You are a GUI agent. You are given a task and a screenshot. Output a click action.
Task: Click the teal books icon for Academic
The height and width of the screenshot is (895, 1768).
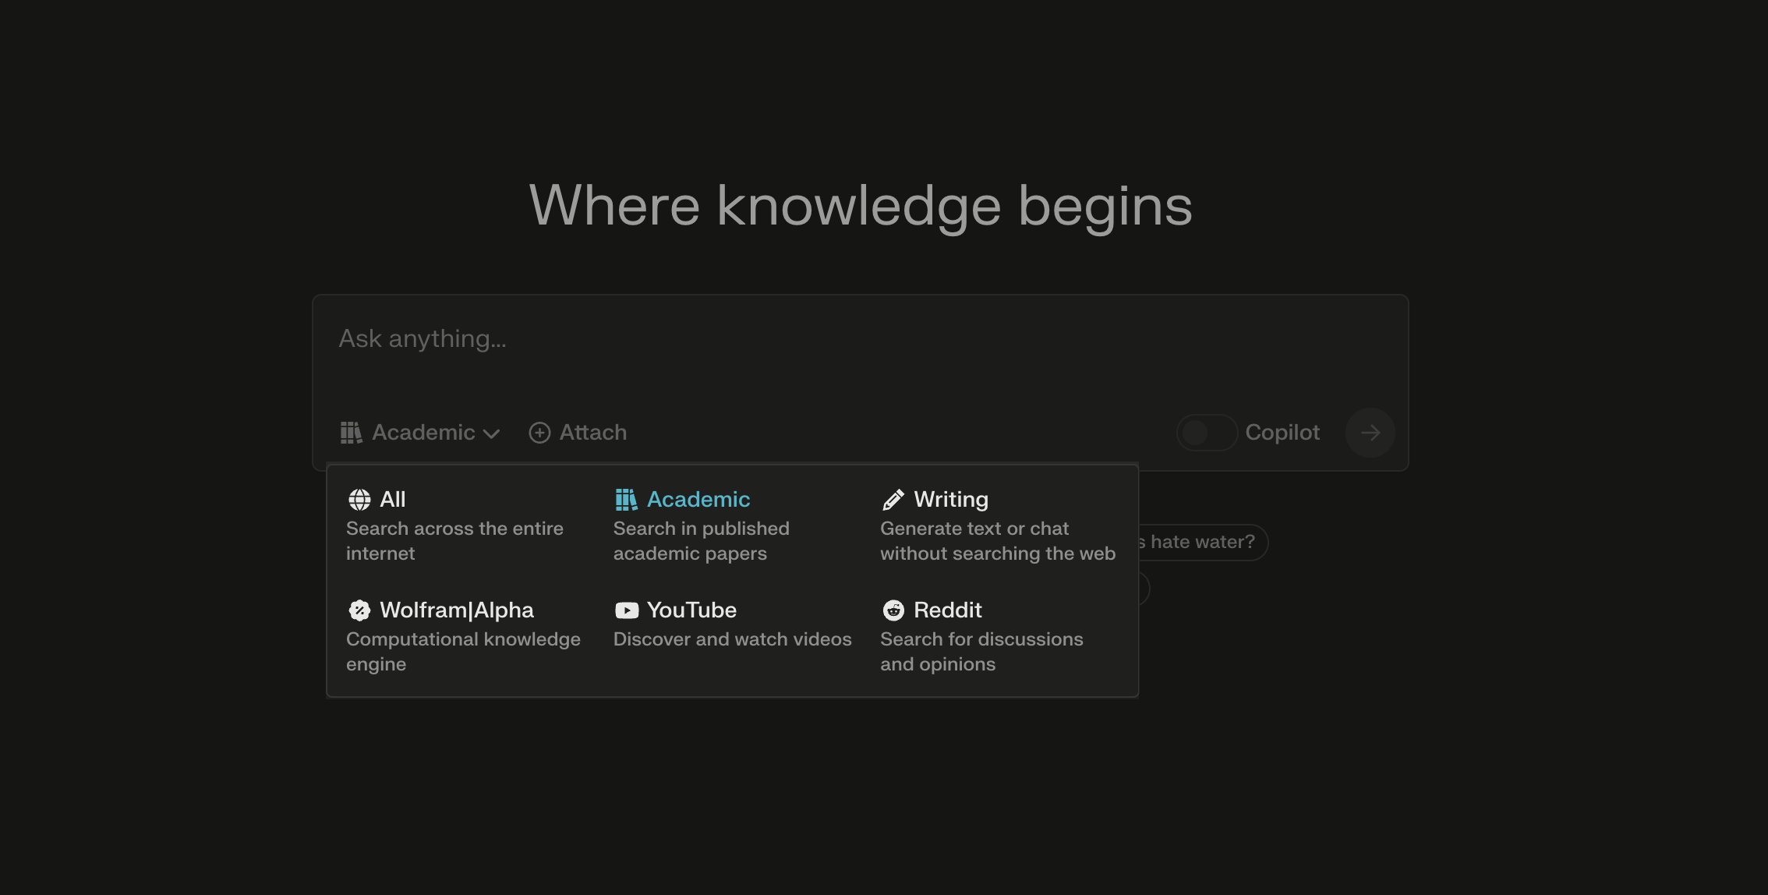point(626,499)
